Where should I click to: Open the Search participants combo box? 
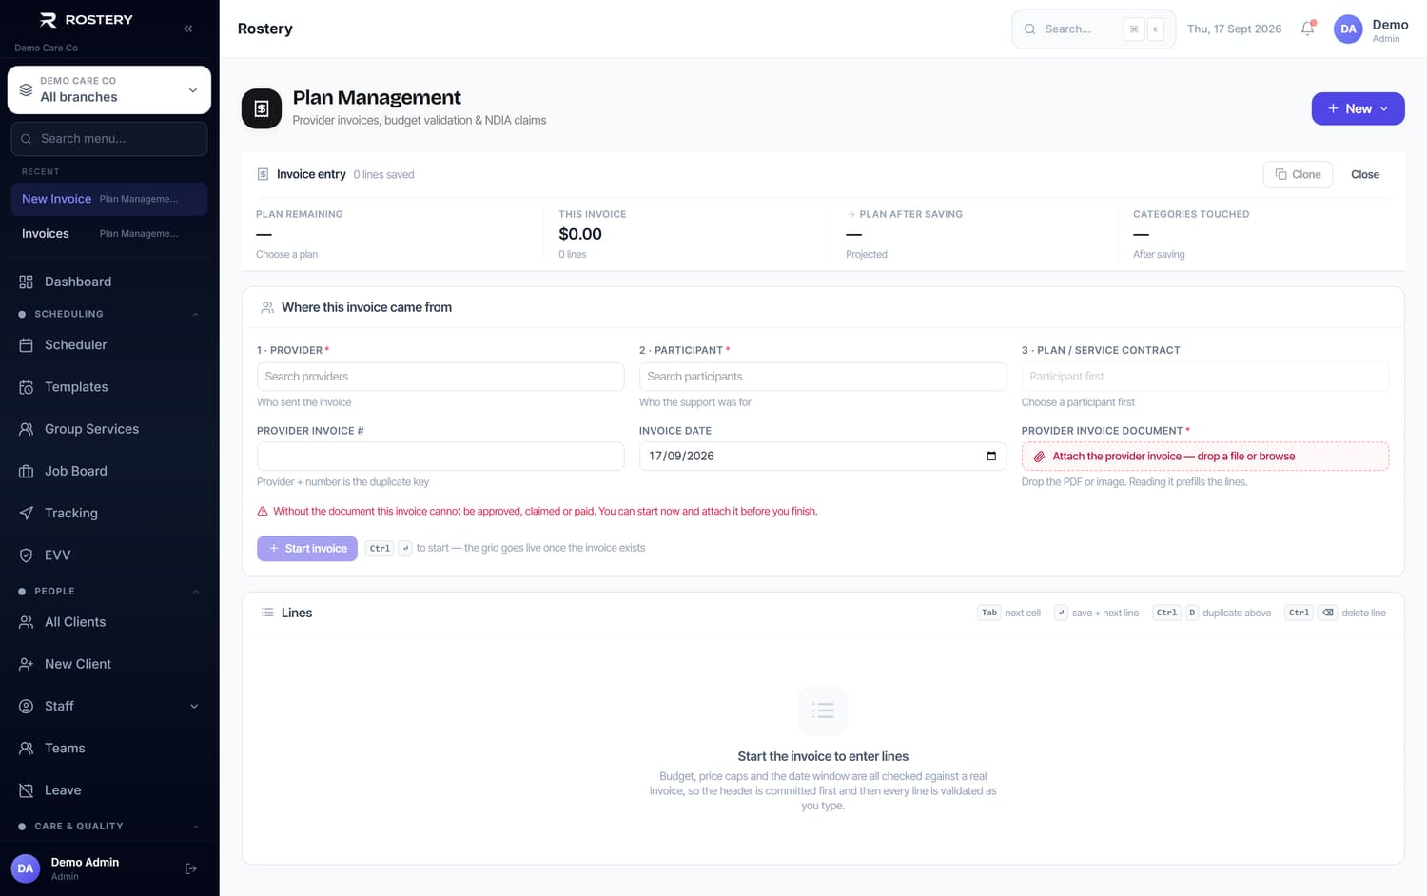[x=822, y=377]
